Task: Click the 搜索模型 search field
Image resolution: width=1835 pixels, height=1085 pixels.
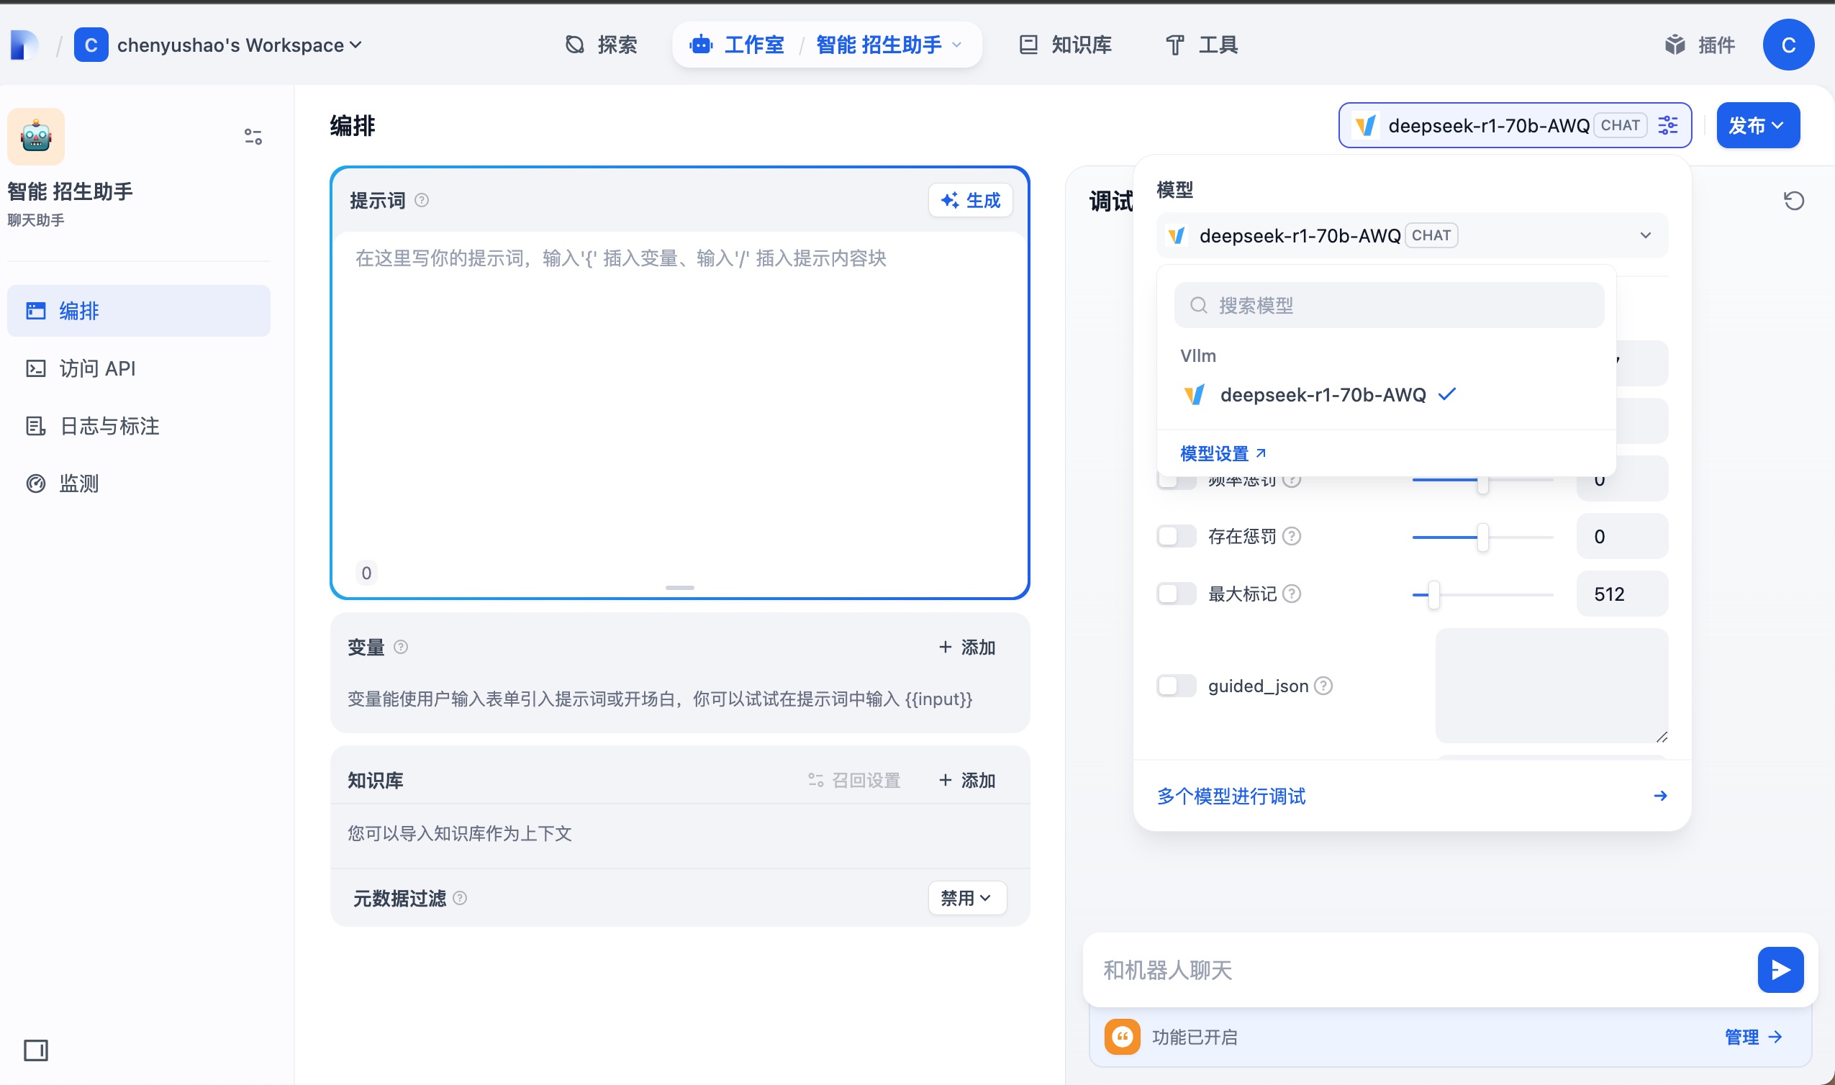Action: tap(1389, 306)
